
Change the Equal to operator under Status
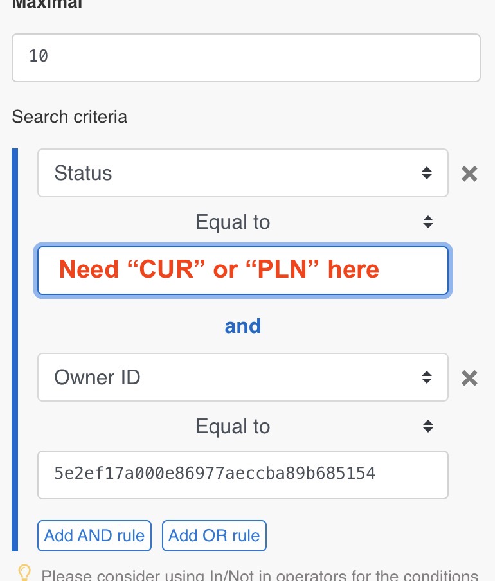point(233,222)
